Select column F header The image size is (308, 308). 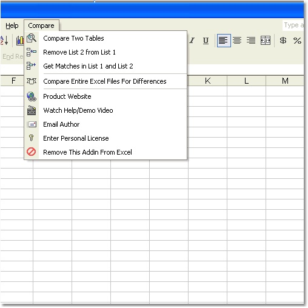(13, 81)
